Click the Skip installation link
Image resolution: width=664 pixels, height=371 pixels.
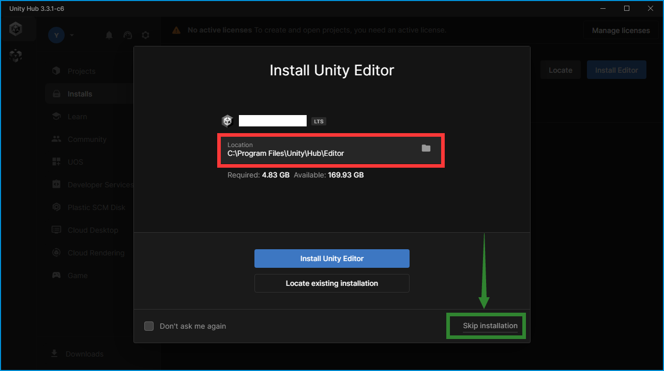click(490, 326)
